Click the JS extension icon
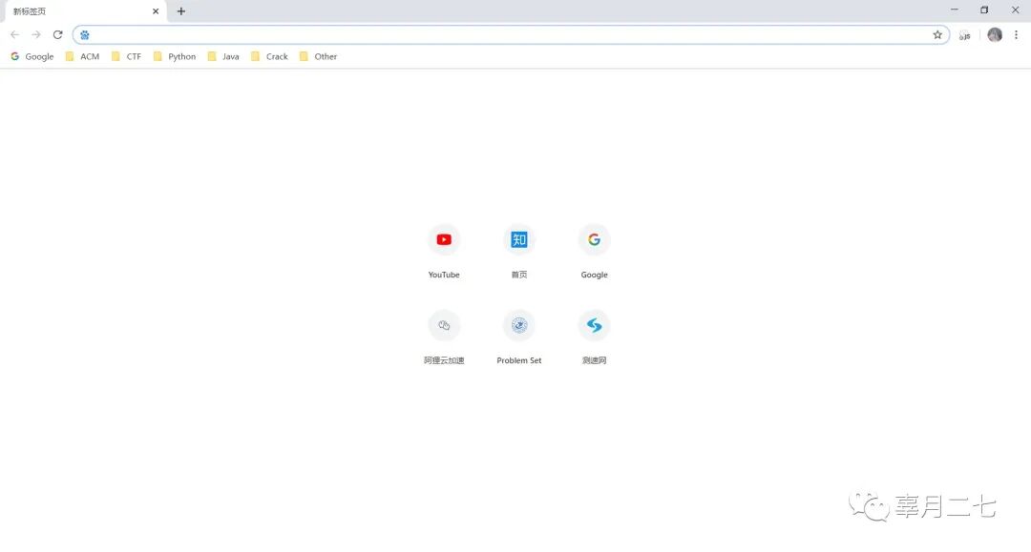The width and height of the screenshot is (1031, 552). coord(964,34)
